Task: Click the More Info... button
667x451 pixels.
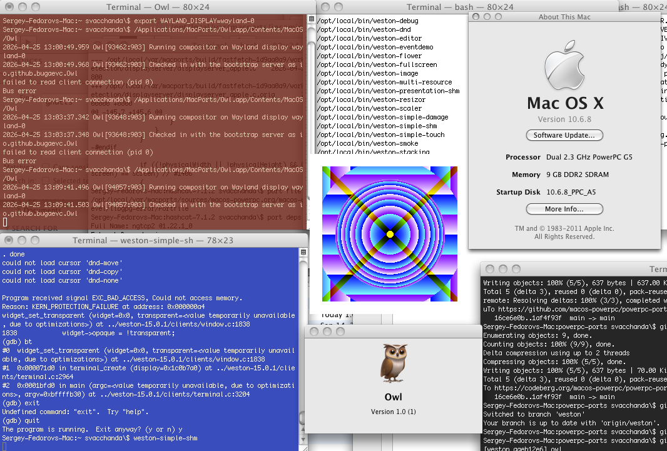Action: point(564,209)
